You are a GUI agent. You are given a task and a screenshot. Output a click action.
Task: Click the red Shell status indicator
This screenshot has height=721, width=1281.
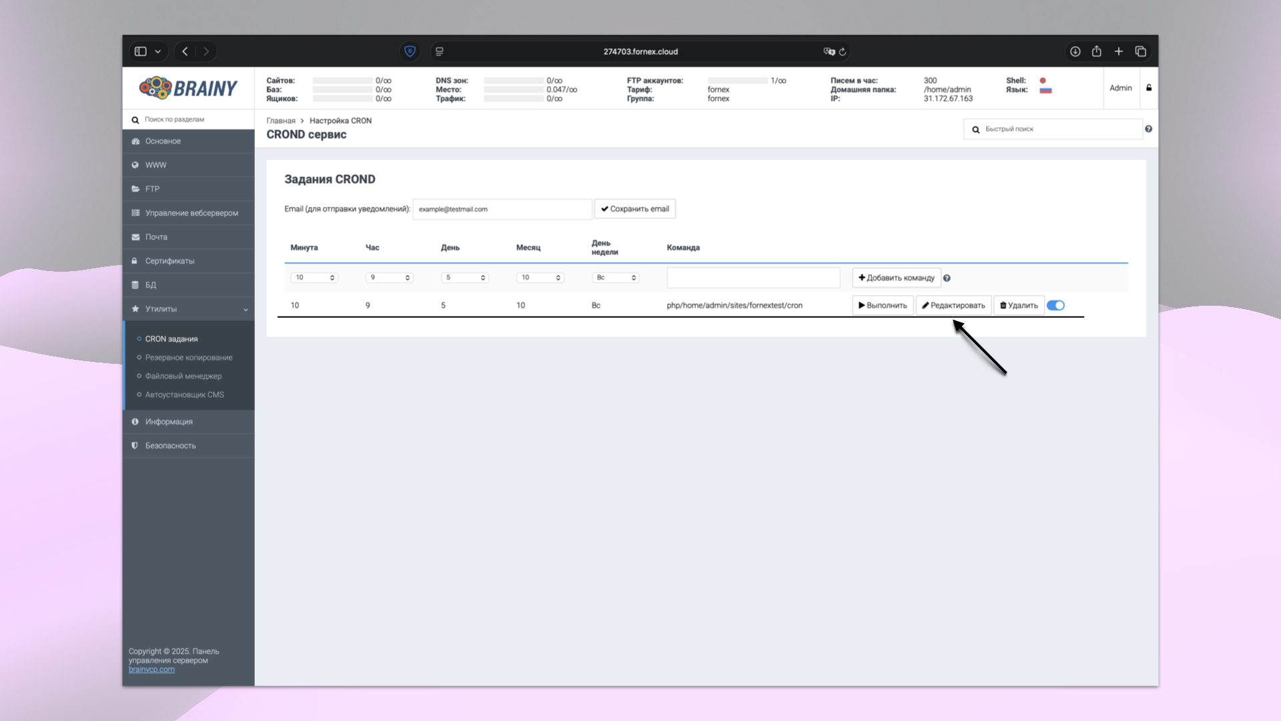1042,81
